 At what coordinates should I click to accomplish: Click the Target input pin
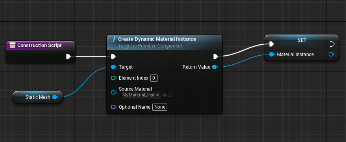pyautogui.click(x=114, y=67)
